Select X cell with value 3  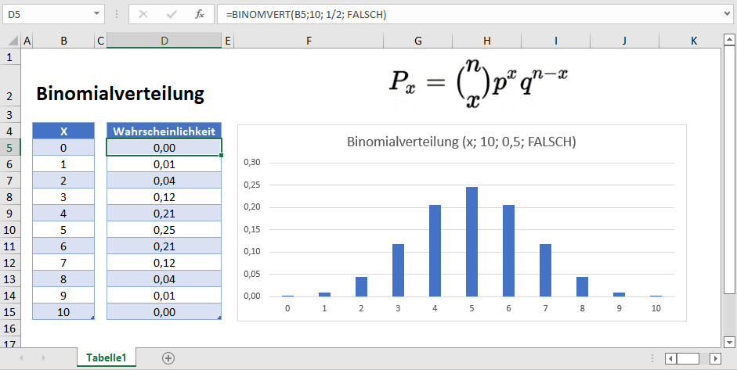pos(63,197)
